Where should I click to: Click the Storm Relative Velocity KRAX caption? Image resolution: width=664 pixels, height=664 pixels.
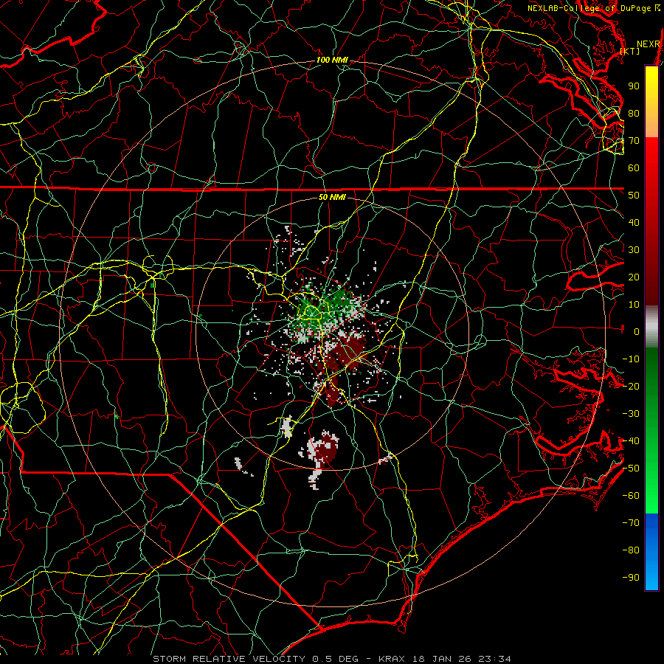coord(332,659)
